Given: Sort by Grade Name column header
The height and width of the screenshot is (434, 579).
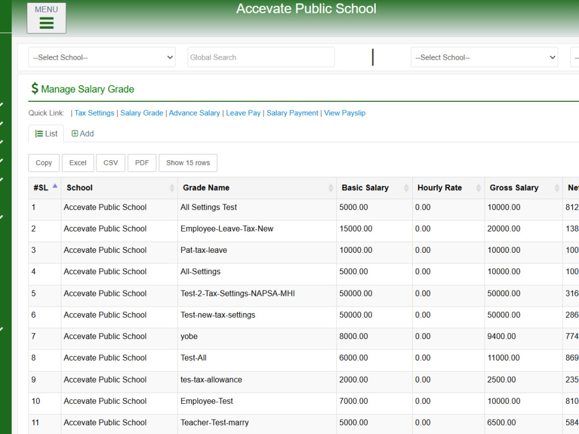Looking at the screenshot, I should click(257, 188).
